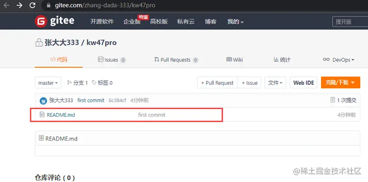Click the private repository lock icon
This screenshot has width=368, height=182.
[38, 43]
